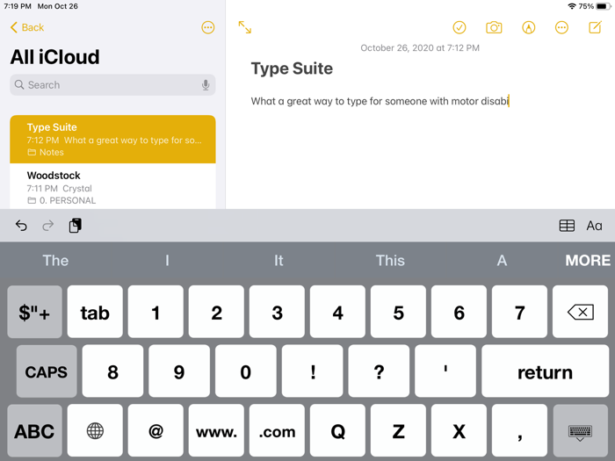This screenshot has height=461, width=615.
Task: Tap the Back button
Action: coord(26,27)
